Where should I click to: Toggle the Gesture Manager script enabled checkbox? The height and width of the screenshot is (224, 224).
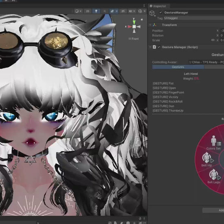(x=159, y=47)
